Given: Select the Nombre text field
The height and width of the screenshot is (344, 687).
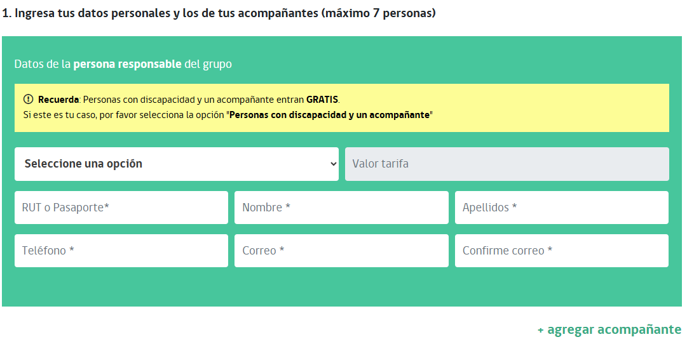Looking at the screenshot, I should (x=341, y=208).
